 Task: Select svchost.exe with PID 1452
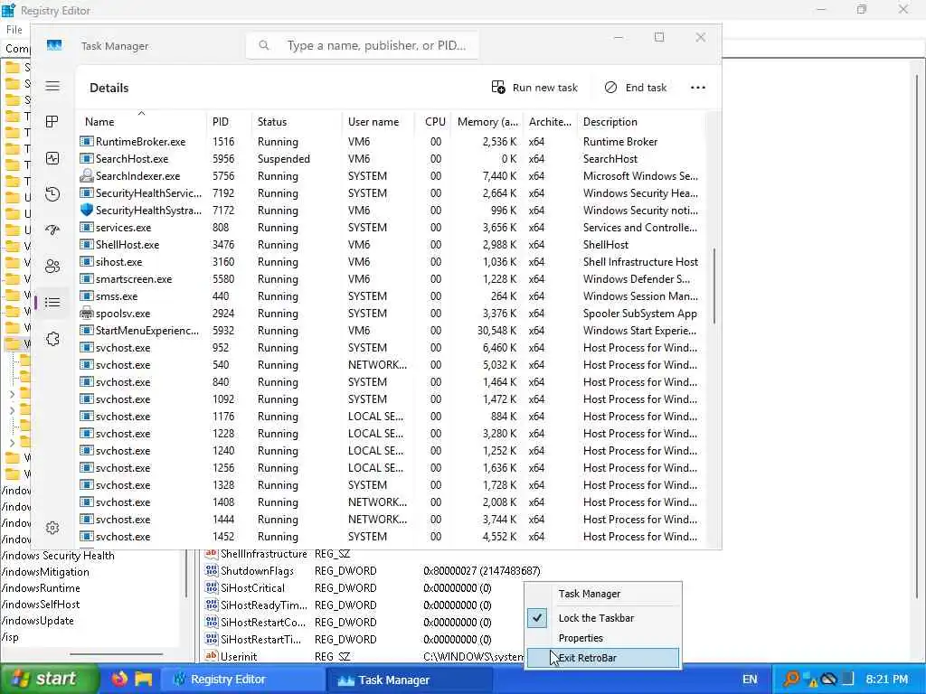point(391,537)
